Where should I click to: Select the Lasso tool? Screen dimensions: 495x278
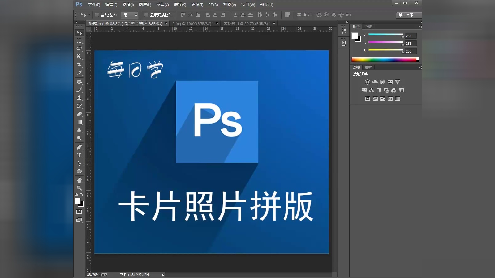79,49
